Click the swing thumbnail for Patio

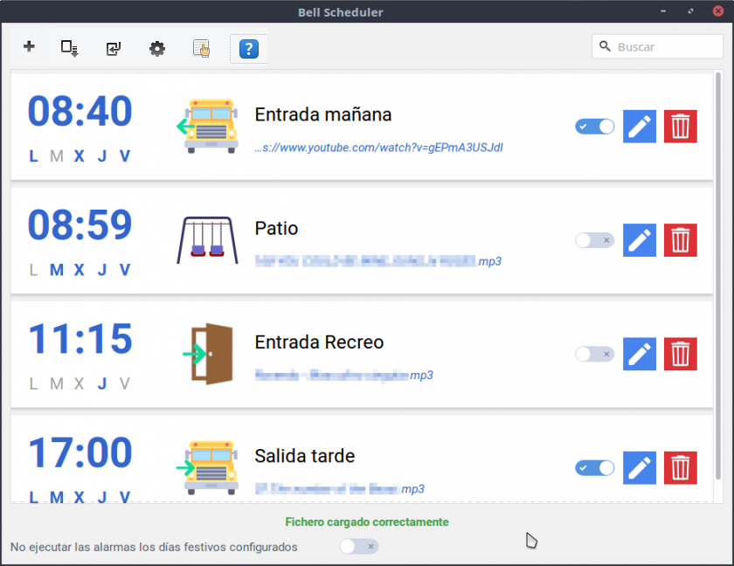[206, 240]
